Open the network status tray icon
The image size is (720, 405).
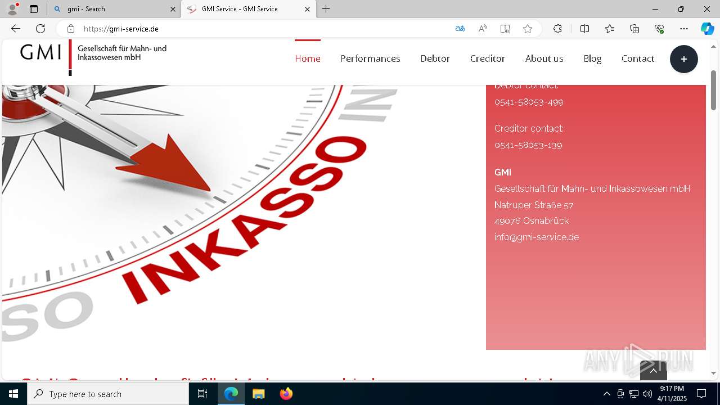coord(634,394)
